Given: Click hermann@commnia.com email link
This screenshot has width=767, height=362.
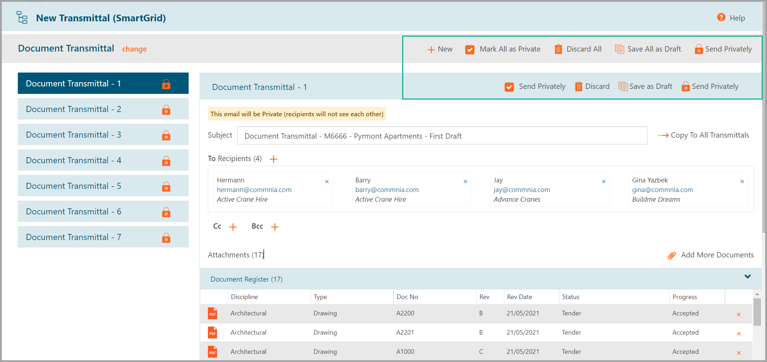Looking at the screenshot, I should pyautogui.click(x=254, y=190).
